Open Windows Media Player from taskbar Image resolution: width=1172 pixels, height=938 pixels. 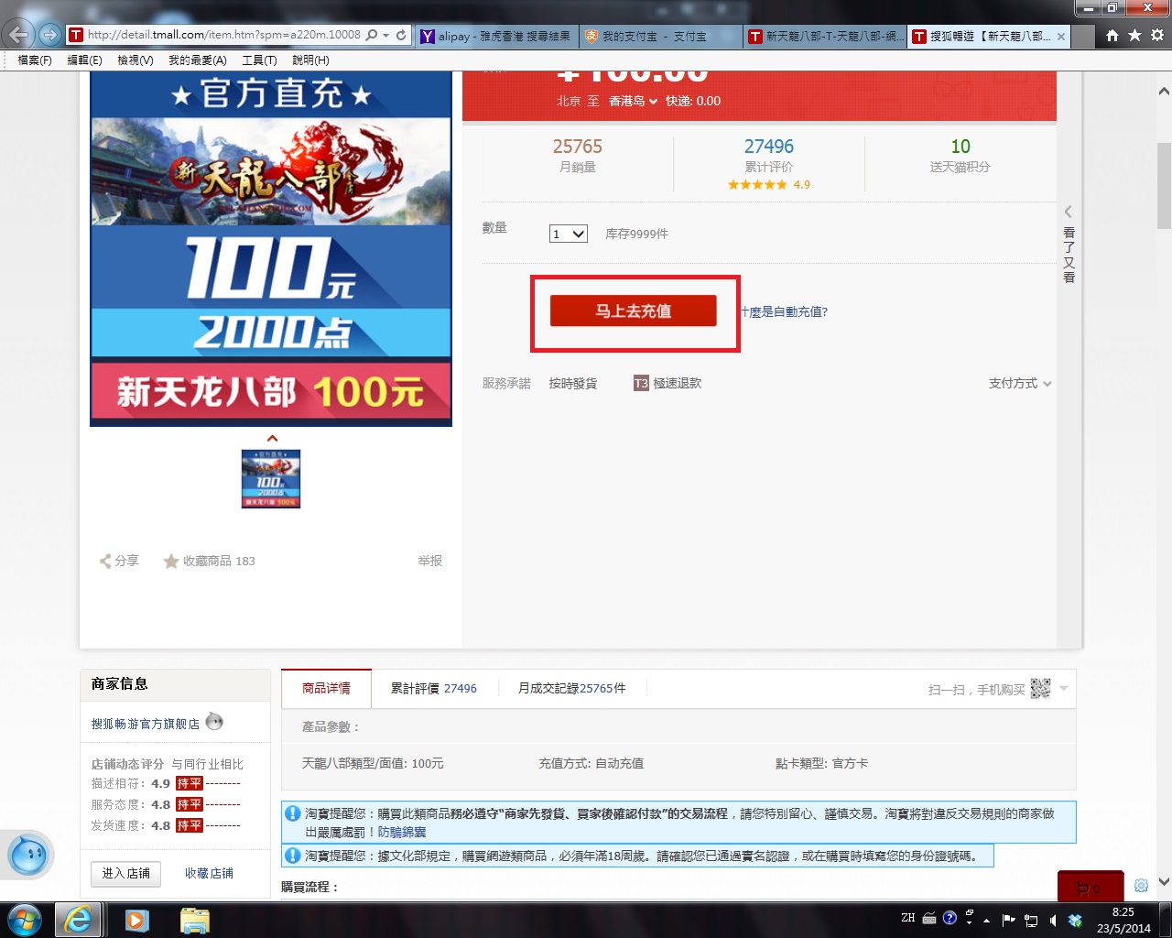point(137,920)
